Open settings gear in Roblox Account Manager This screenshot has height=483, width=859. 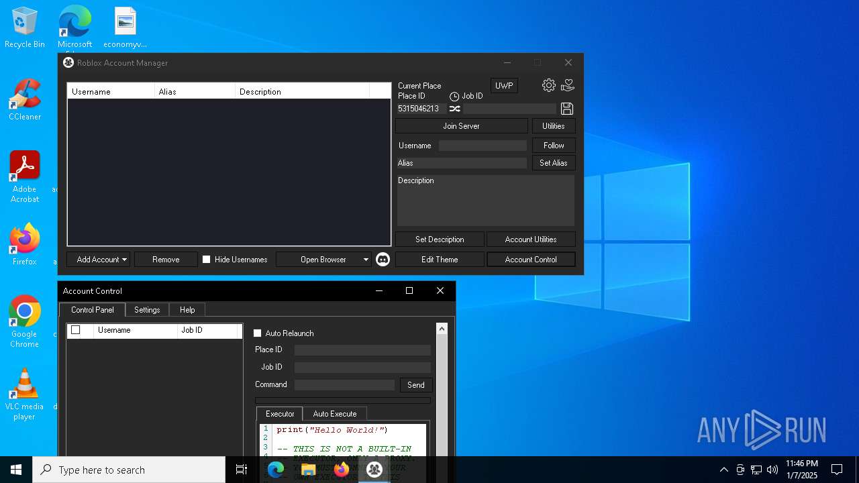coord(549,85)
